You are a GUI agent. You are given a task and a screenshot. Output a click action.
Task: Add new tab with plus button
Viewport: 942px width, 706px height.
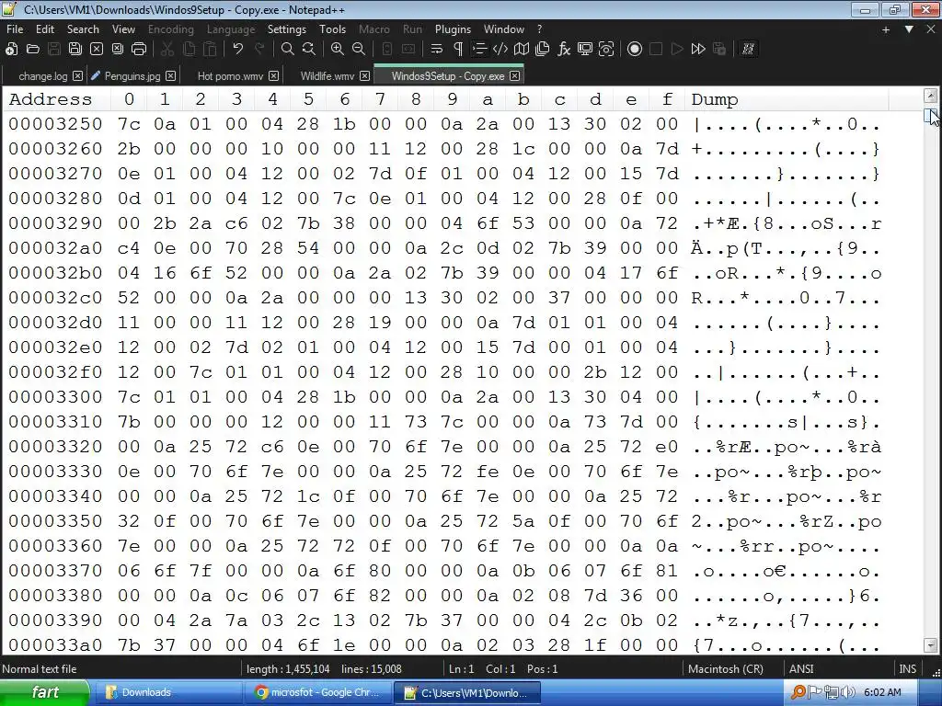pyautogui.click(x=886, y=29)
